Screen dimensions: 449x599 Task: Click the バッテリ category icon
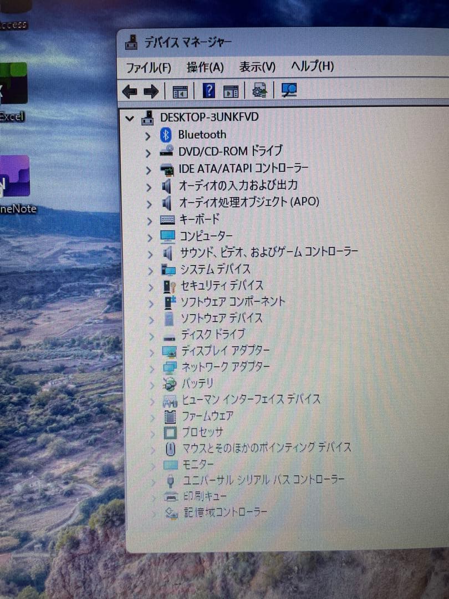click(x=170, y=383)
